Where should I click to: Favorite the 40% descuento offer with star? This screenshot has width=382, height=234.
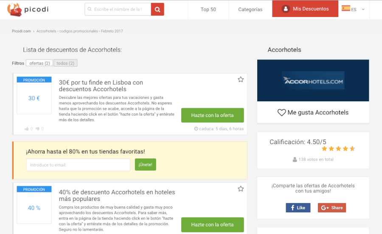[241, 189]
